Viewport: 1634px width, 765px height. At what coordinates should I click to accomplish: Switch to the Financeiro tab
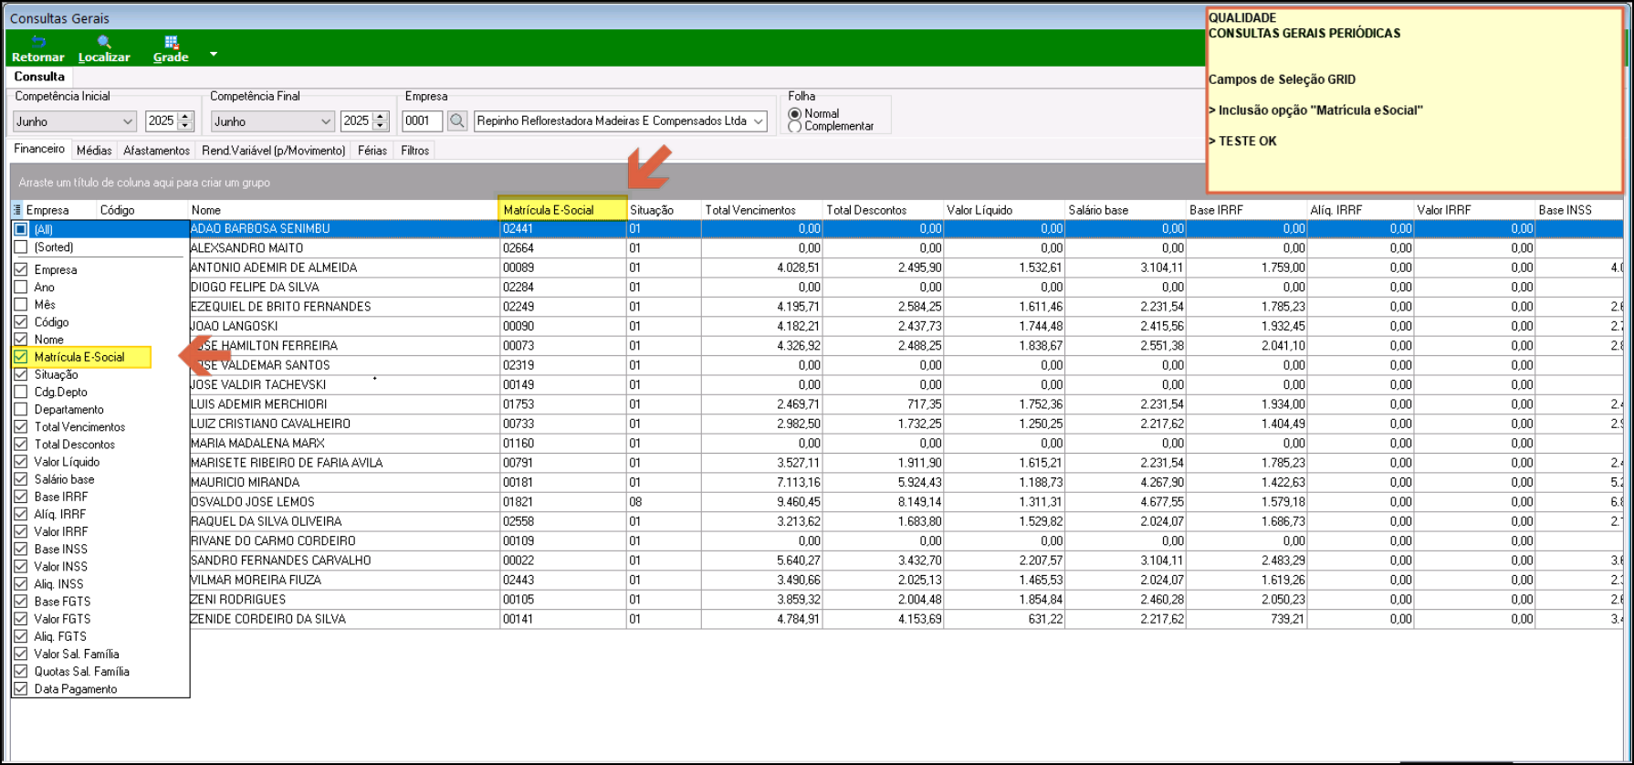(39, 149)
